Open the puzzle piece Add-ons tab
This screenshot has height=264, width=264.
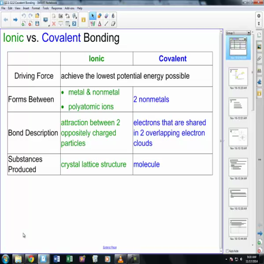(259, 82)
